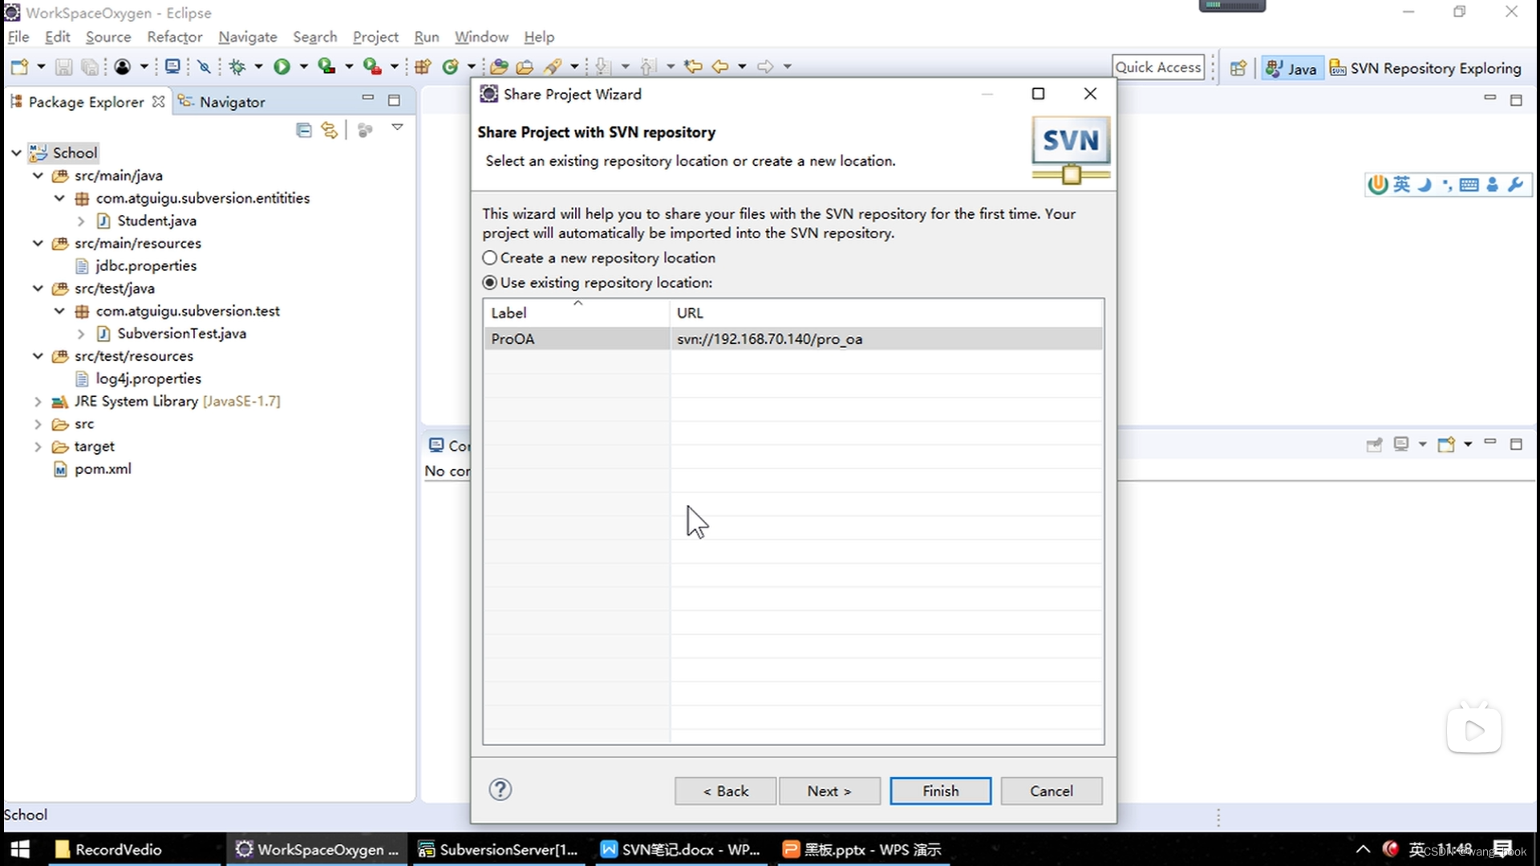Open the Project menu
Viewport: 1540px width, 866px height.
pyautogui.click(x=375, y=37)
